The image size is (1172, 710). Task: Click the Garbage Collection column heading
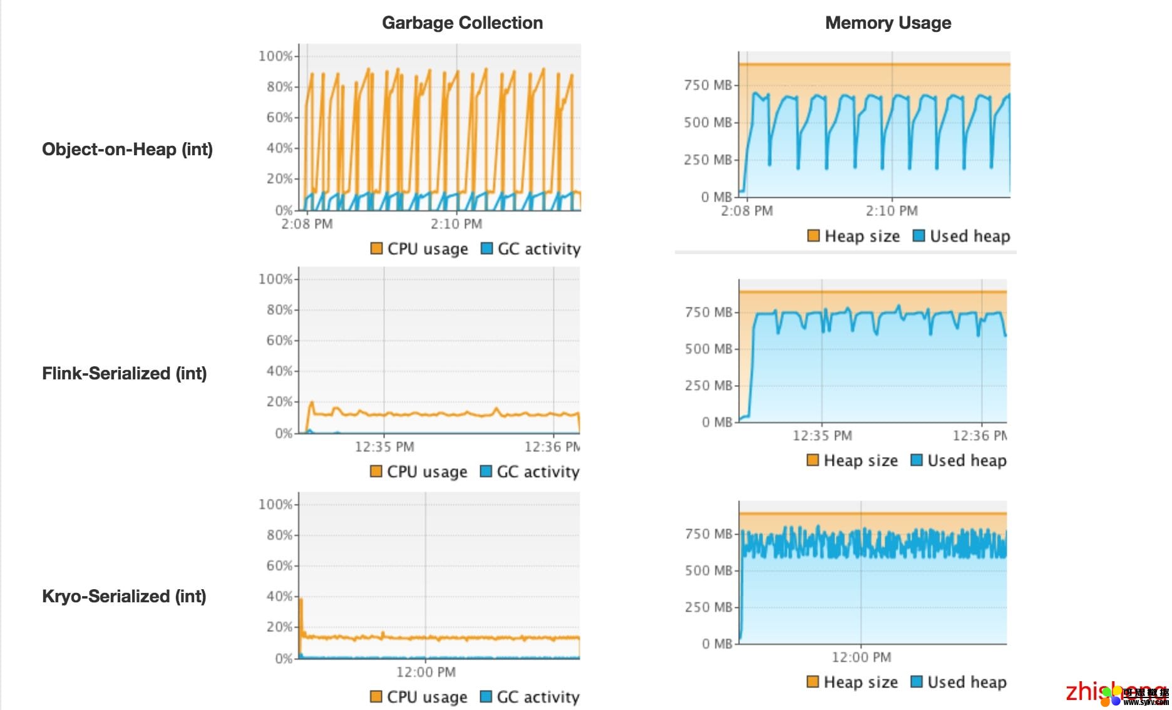pos(462,23)
